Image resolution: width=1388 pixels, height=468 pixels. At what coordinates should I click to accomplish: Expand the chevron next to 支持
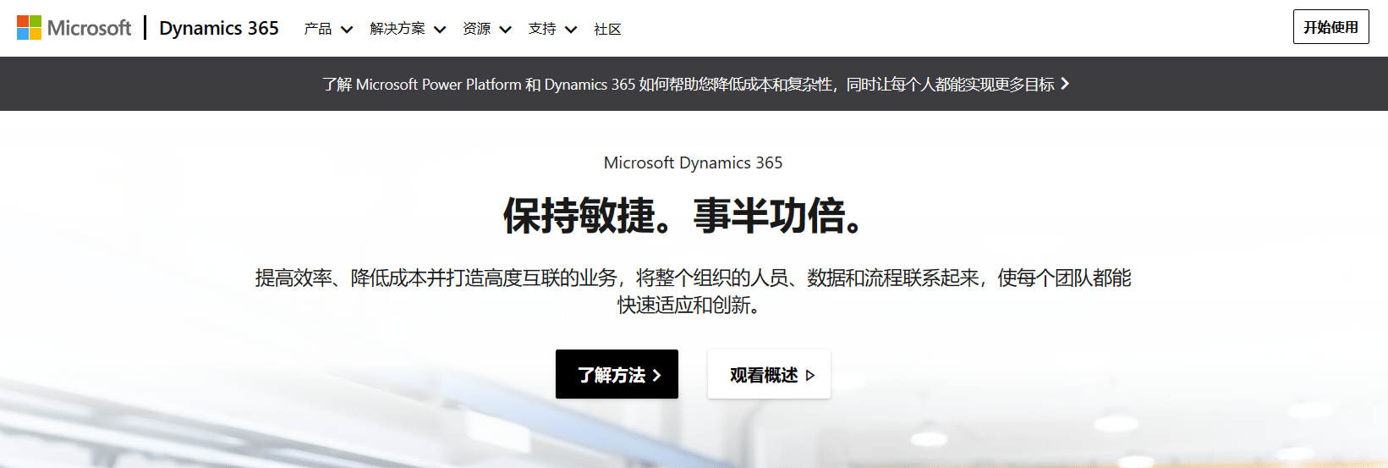[x=571, y=30]
